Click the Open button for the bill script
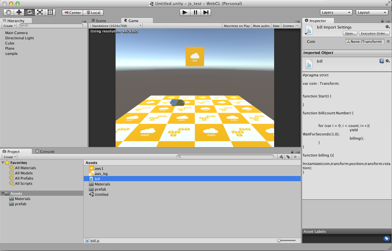392x251 pixels. (350, 33)
